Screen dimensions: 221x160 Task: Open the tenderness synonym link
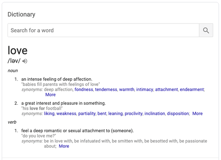coord(106,89)
